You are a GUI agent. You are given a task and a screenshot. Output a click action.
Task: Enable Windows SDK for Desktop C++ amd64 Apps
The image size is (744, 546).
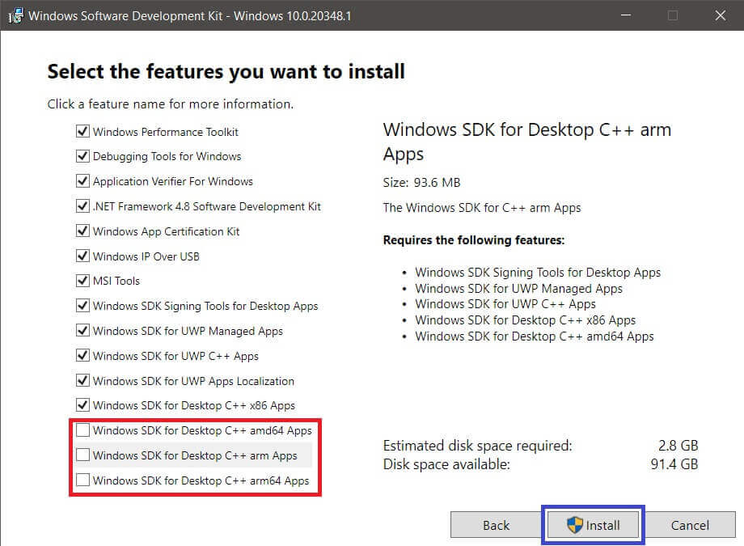82,430
